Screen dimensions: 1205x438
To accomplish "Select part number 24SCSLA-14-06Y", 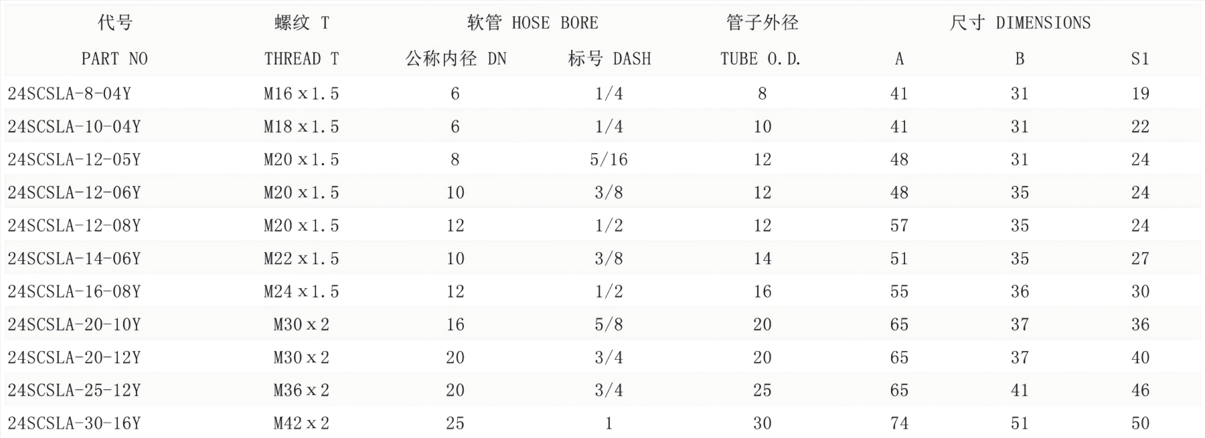I will click(x=74, y=258).
